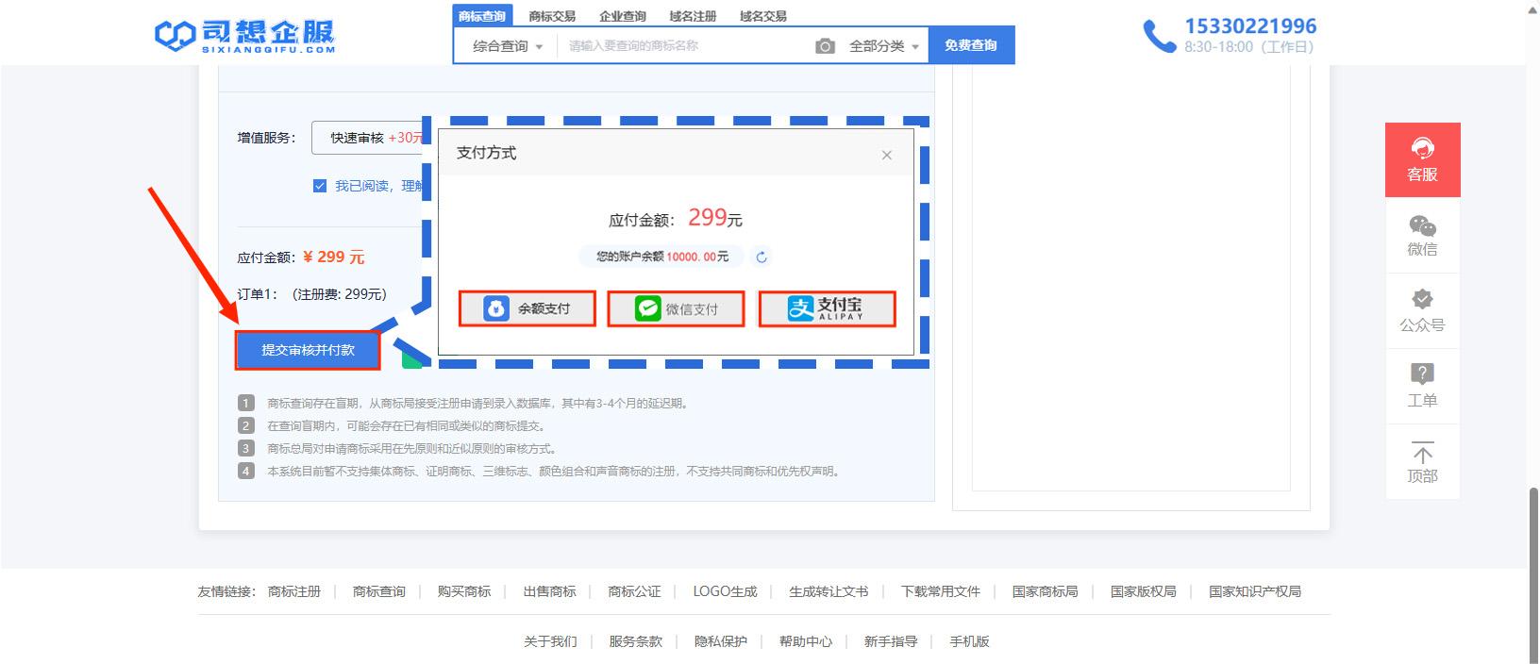Open the 关于我们 link
The width and height of the screenshot is (1540, 664).
coord(550,641)
